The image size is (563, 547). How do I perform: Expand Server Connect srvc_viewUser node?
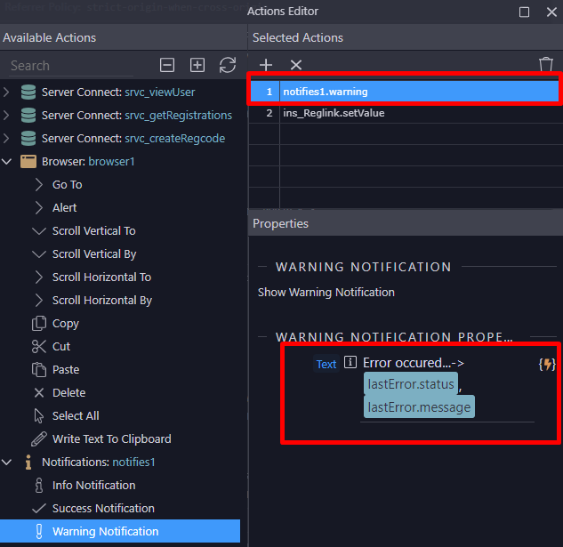(x=6, y=93)
